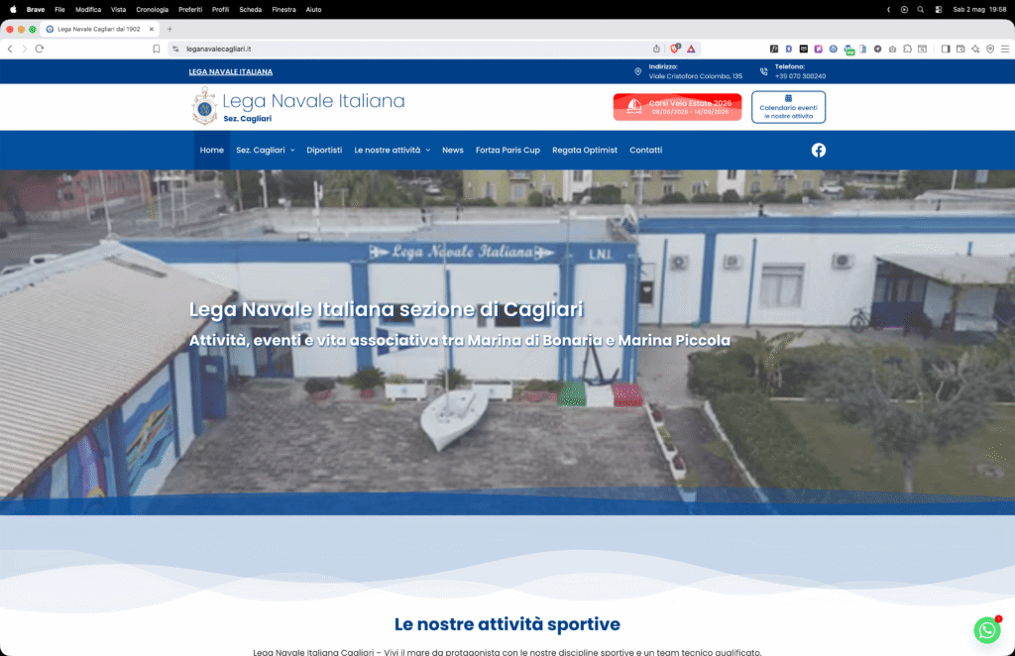Image resolution: width=1015 pixels, height=656 pixels.
Task: Click the camera screenshot extension icon
Action: click(893, 49)
